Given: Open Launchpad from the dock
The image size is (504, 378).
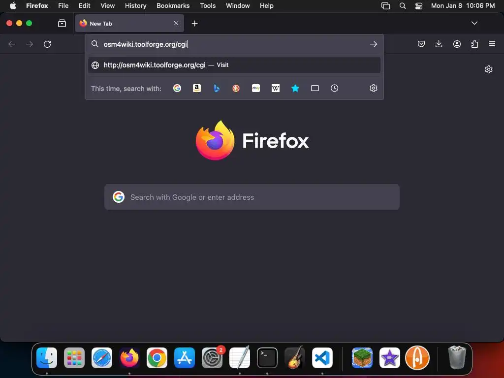Looking at the screenshot, I should coord(74,358).
